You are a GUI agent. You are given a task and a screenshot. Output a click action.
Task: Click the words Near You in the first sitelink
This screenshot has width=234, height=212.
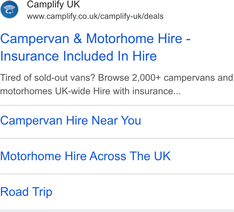116,120
